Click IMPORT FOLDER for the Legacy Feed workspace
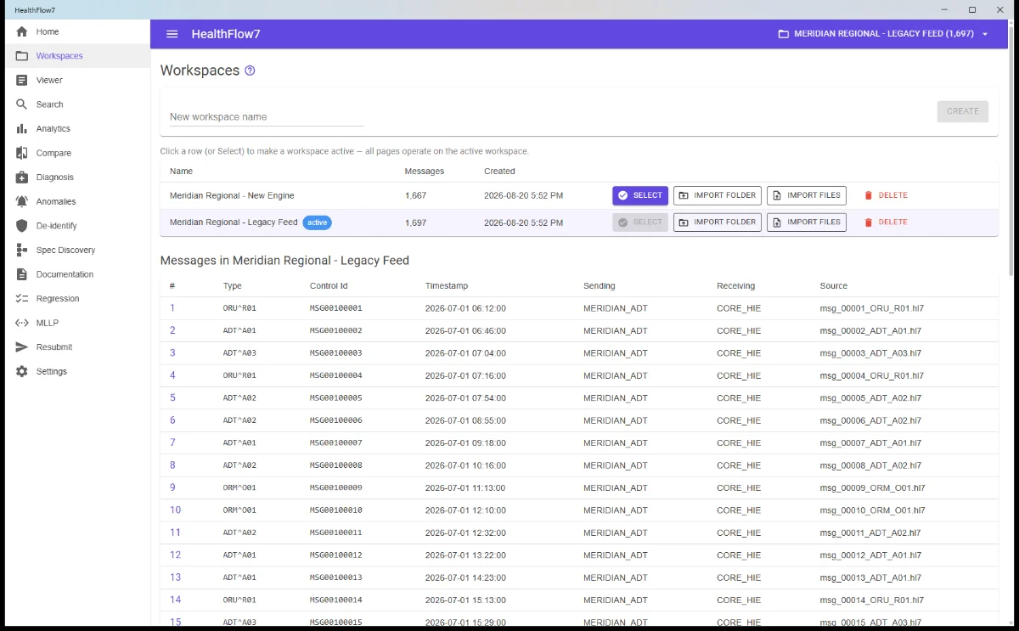 click(718, 223)
